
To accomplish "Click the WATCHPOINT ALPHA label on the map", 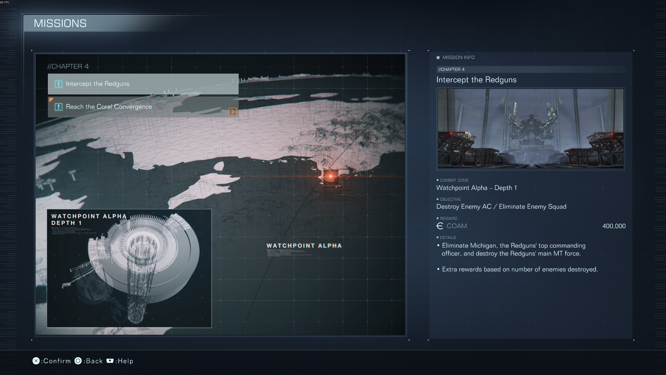I will point(304,246).
